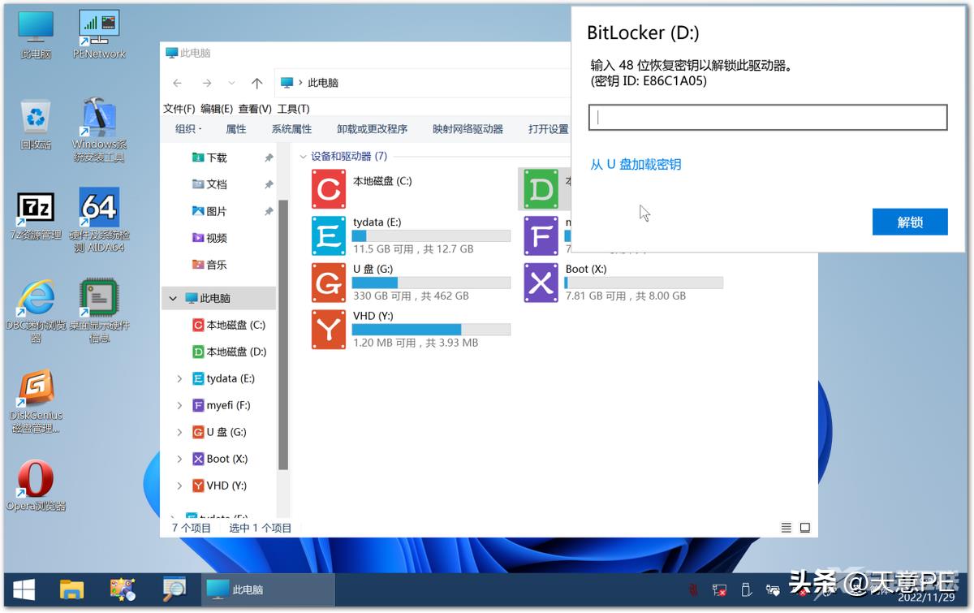Click the Explorer address bar
This screenshot has height=613, width=974.
(422, 83)
